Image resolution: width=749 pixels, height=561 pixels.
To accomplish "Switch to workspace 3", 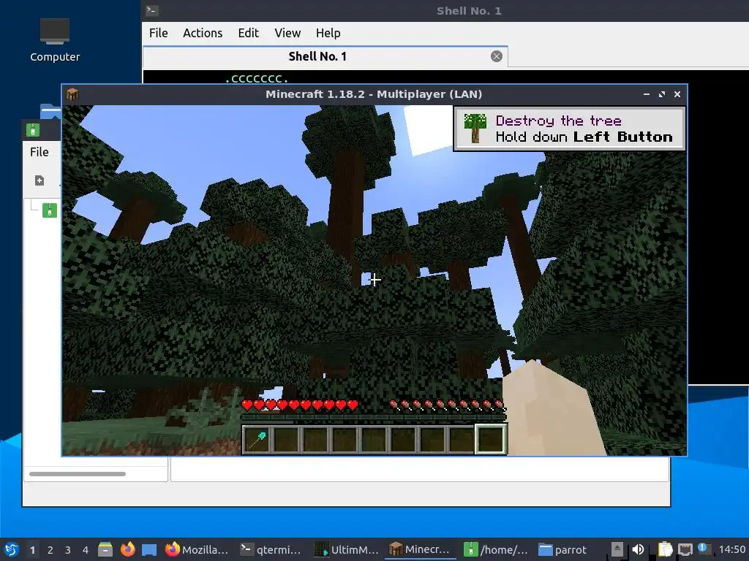I will [x=68, y=550].
